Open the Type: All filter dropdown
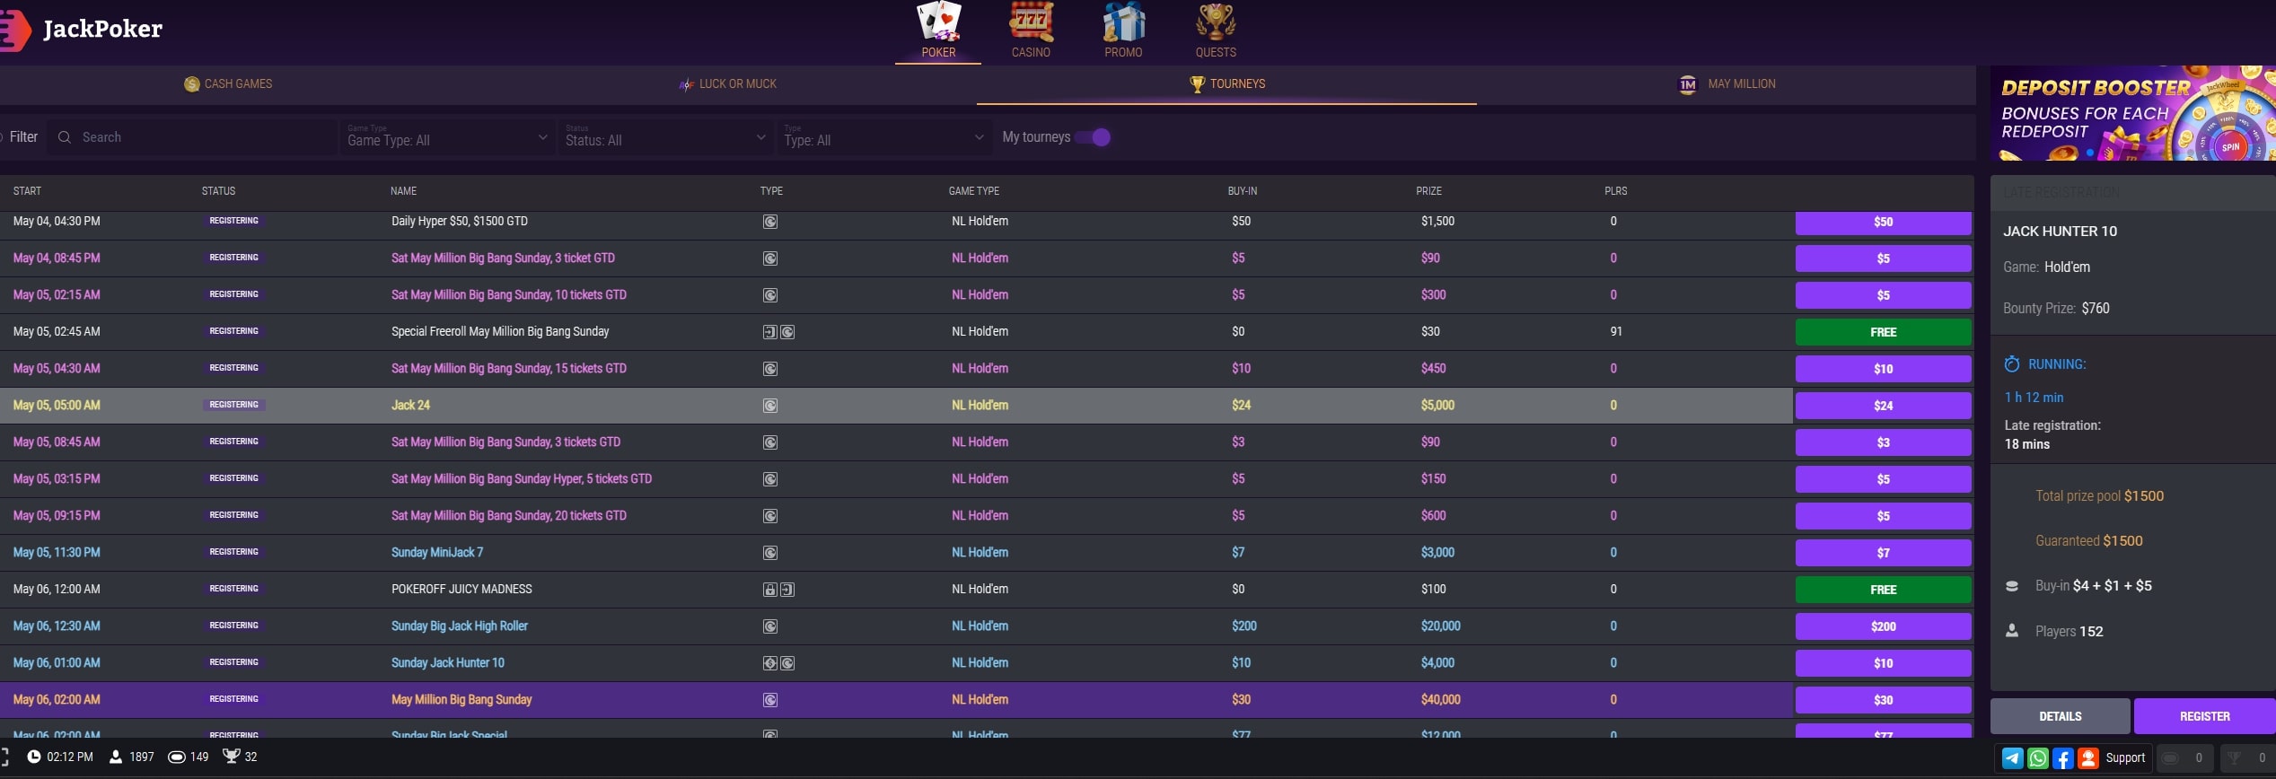2276x779 pixels. [x=883, y=138]
